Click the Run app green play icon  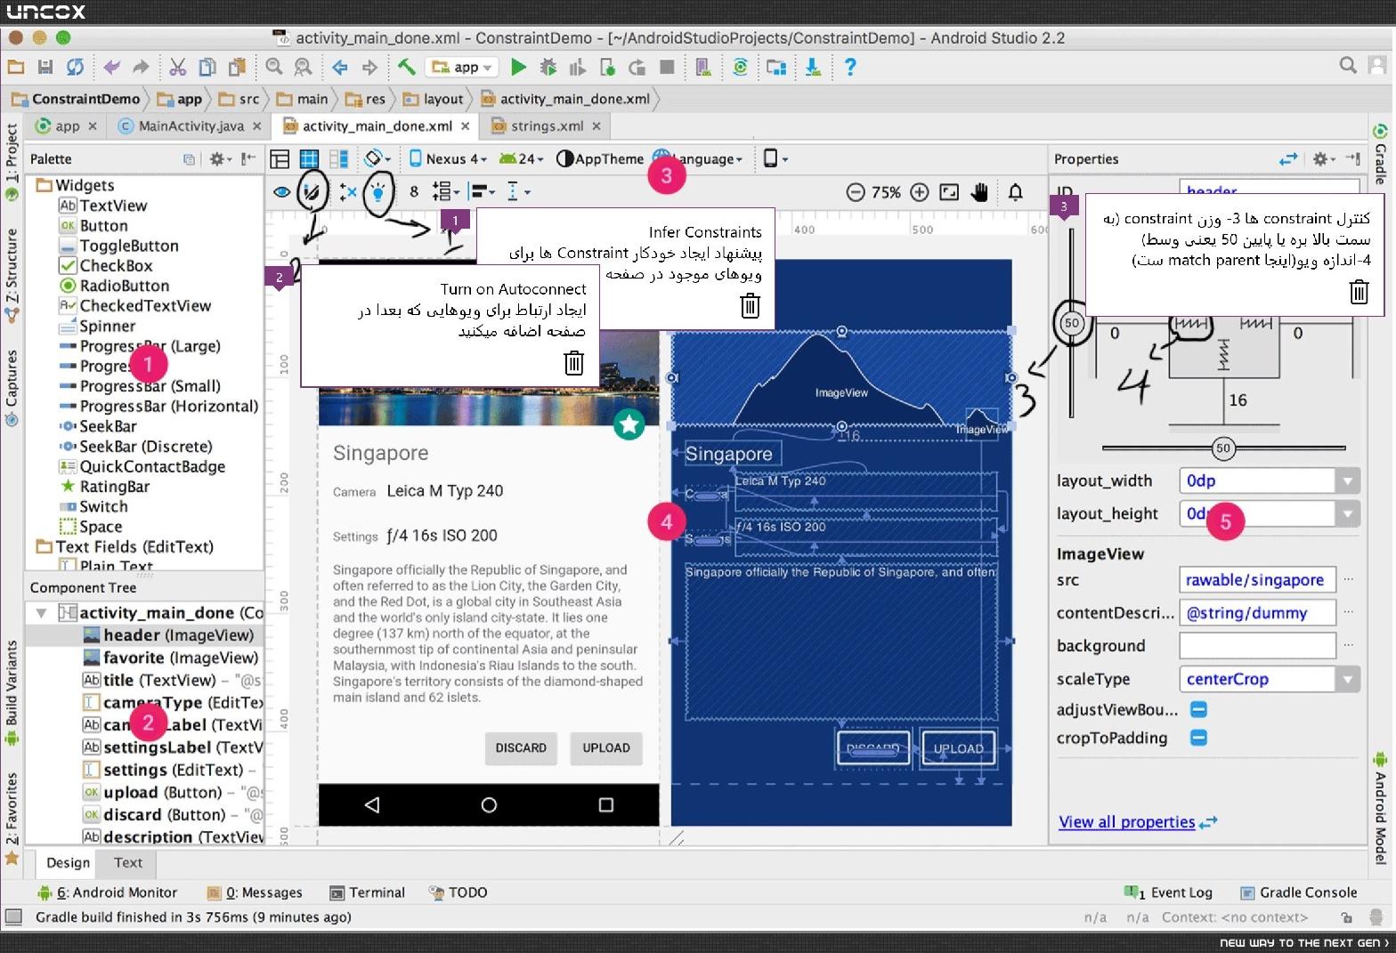(x=519, y=67)
